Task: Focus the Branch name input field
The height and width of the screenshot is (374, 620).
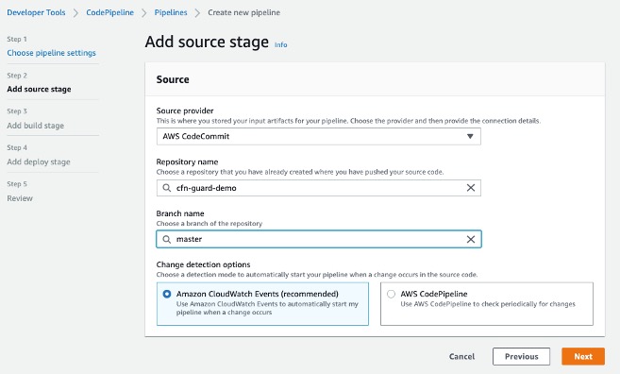Action: (319, 239)
